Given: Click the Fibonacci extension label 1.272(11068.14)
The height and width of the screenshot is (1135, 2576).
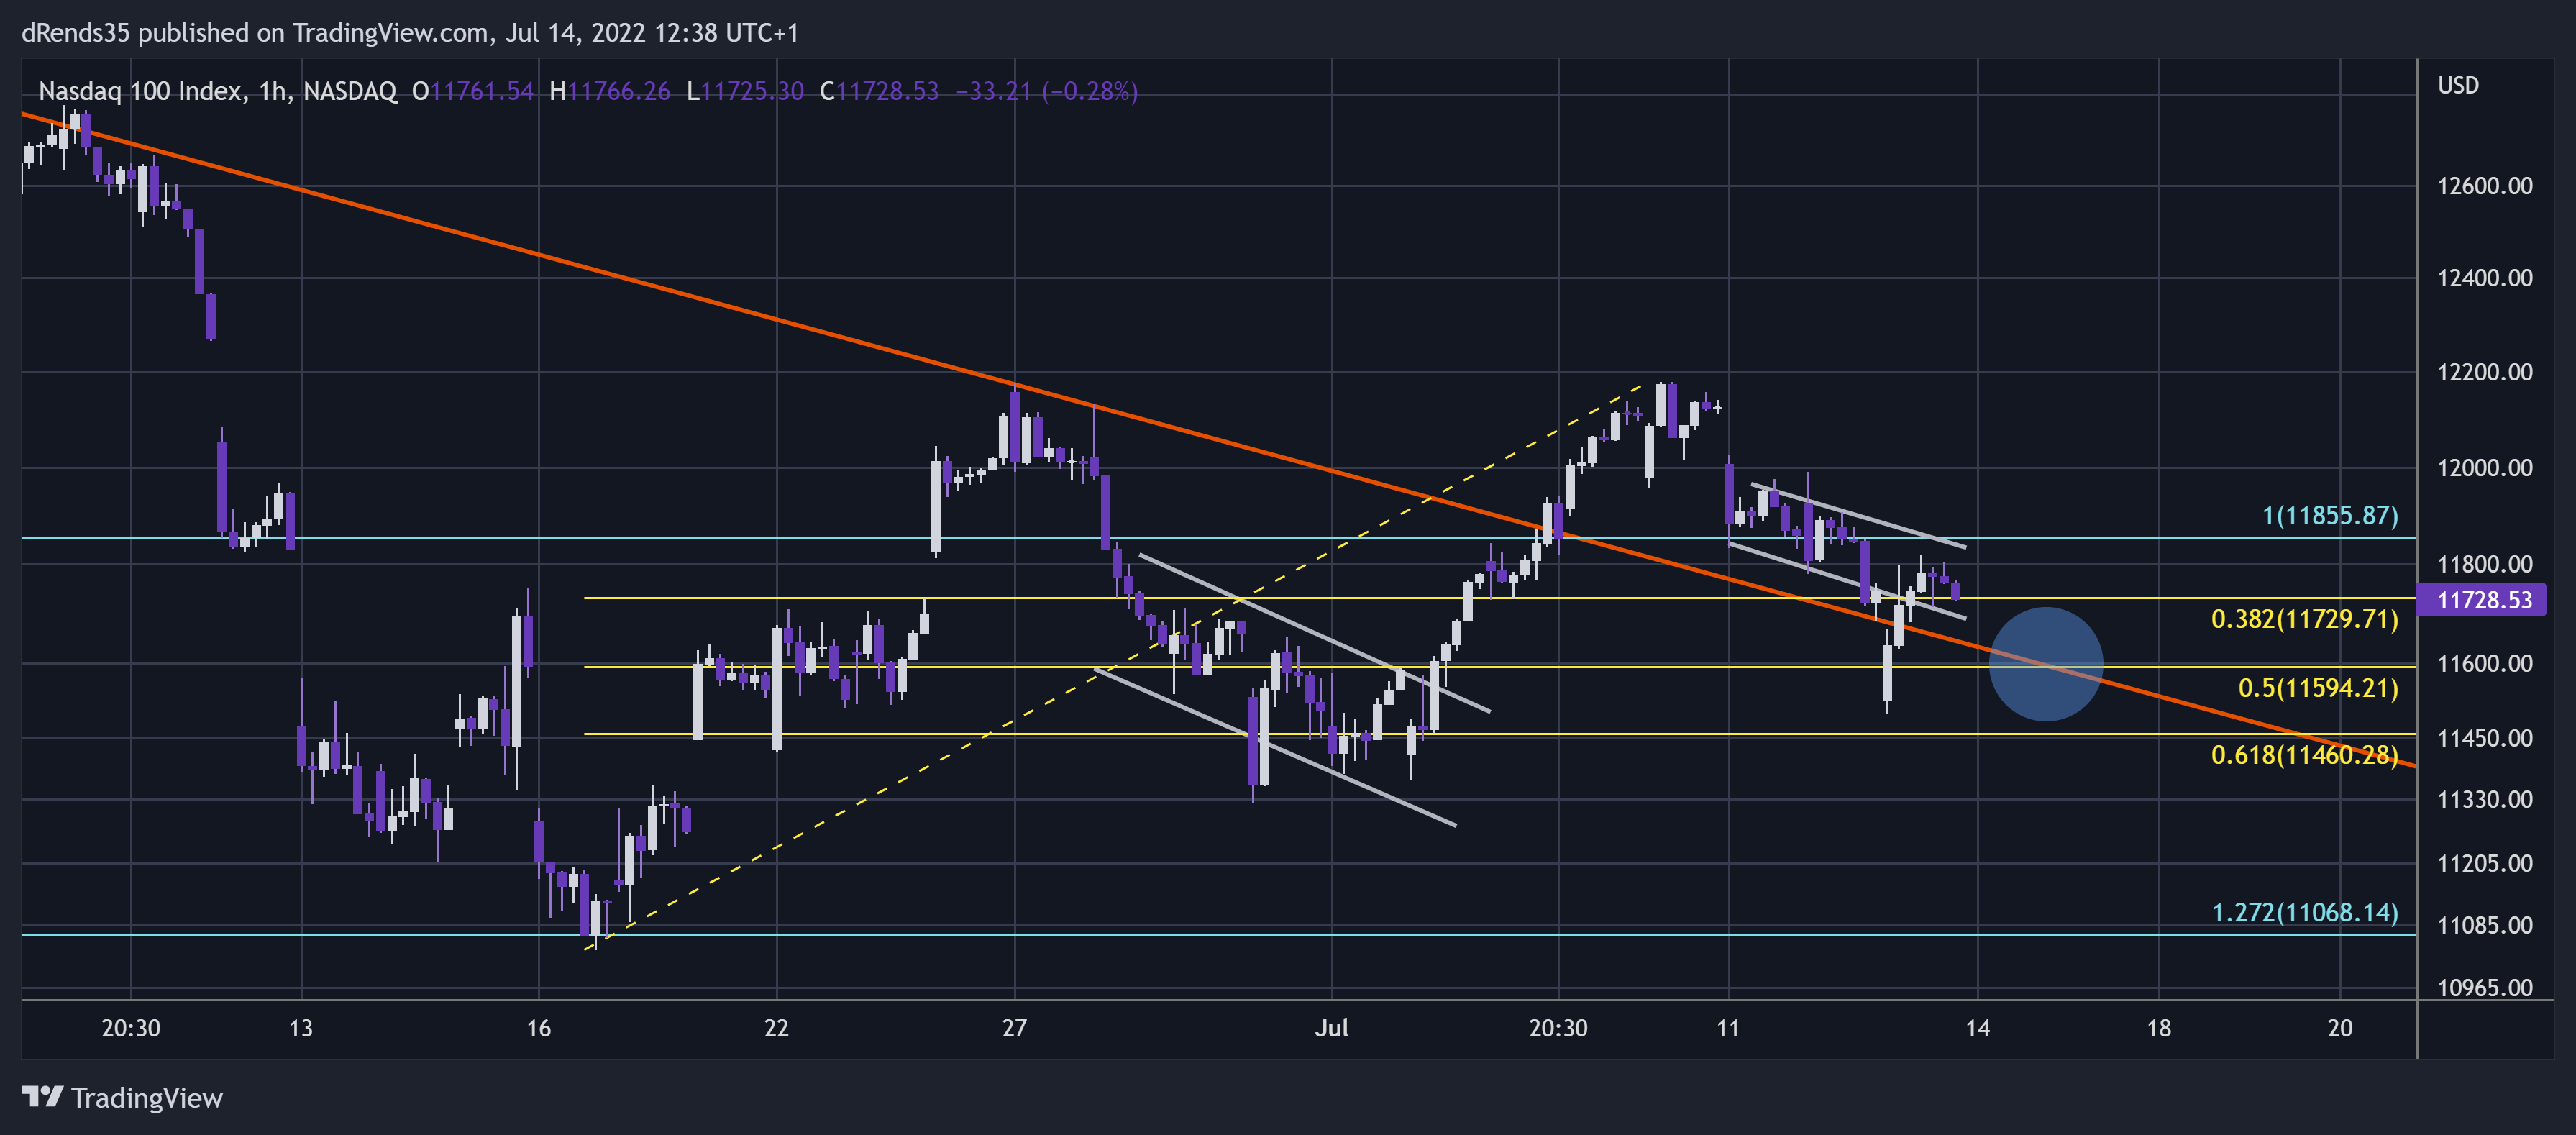Looking at the screenshot, I should point(2304,912).
